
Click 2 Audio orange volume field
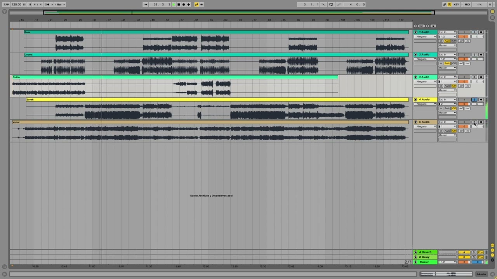pos(464,59)
